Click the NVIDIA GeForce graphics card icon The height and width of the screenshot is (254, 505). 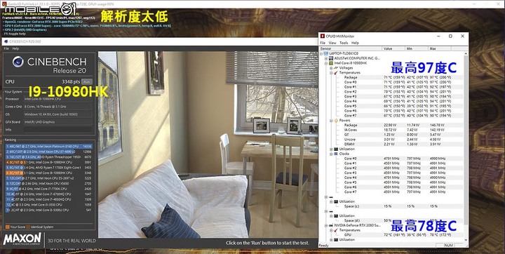(x=331, y=225)
